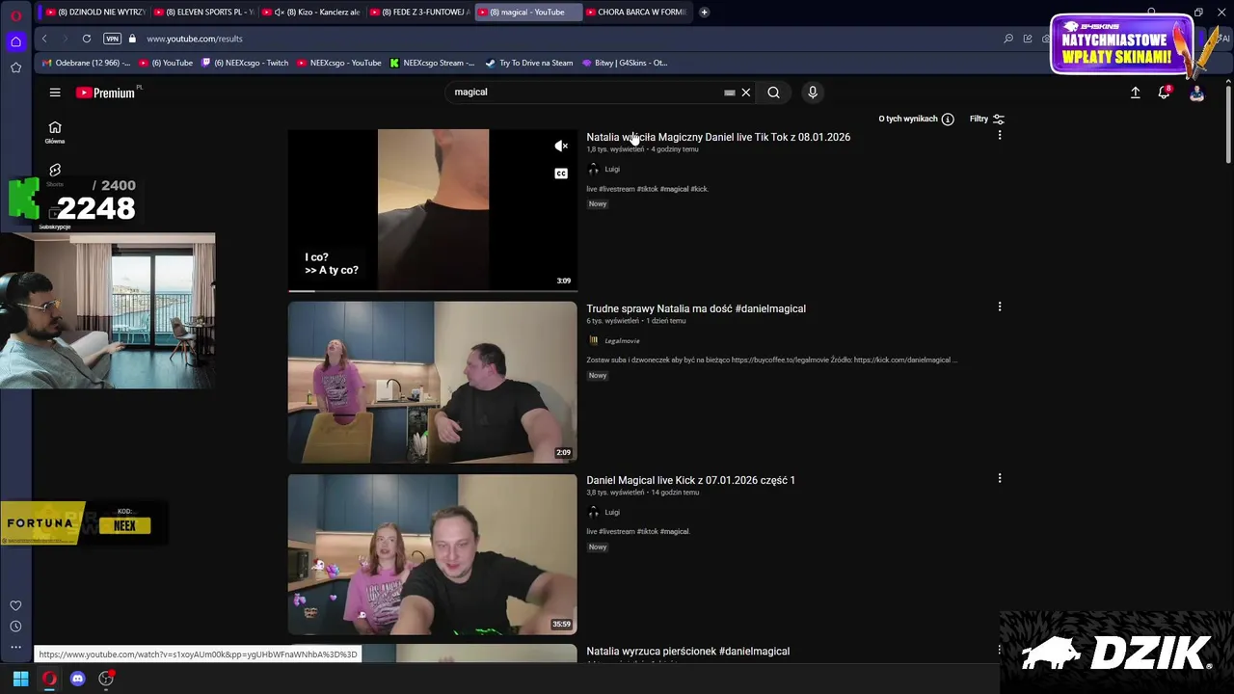Open Opera sidebar heart (pinboards) icon
Screen dimensions: 1234x694
(x=15, y=605)
